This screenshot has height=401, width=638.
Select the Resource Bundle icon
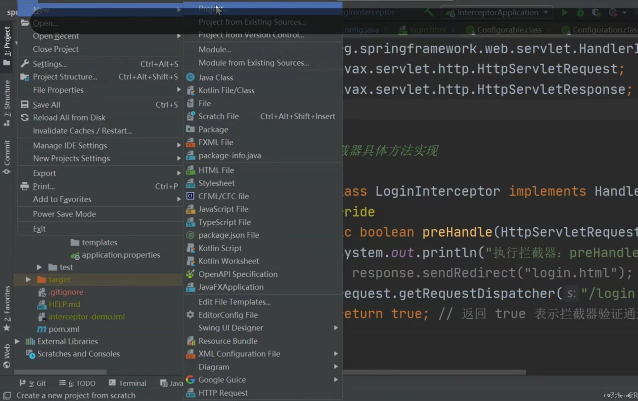[x=190, y=341]
